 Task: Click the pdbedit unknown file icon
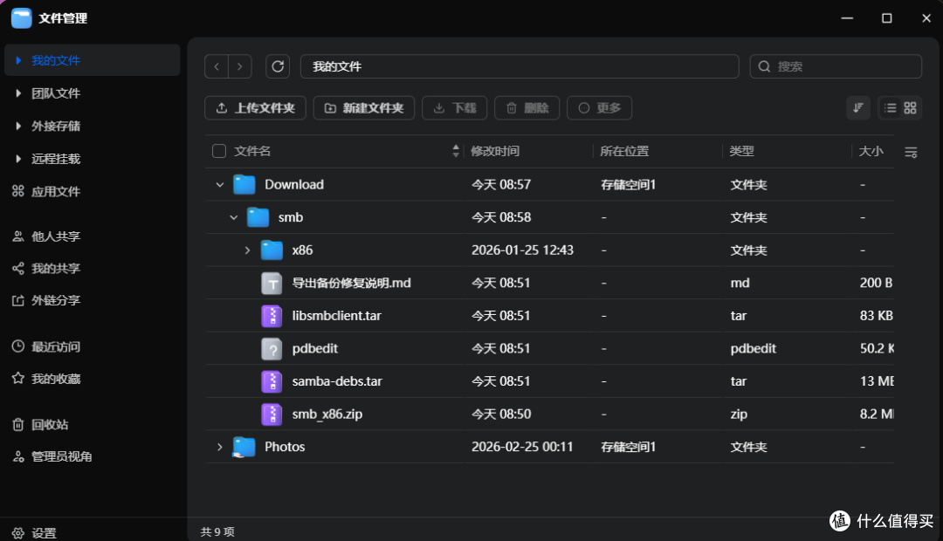pos(272,349)
